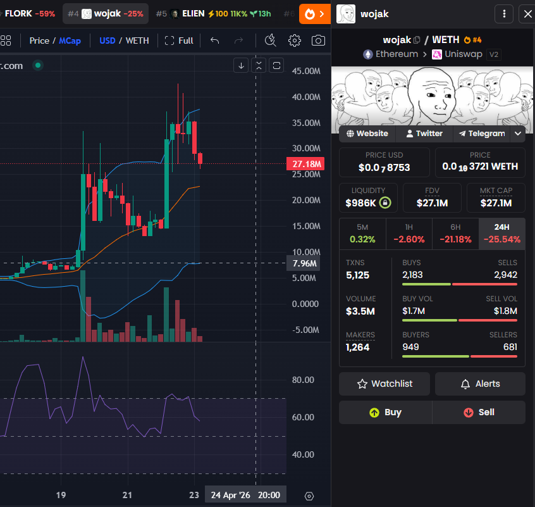The width and height of the screenshot is (535, 507).
Task: Click the FDV $27.1M box
Action: (432, 197)
